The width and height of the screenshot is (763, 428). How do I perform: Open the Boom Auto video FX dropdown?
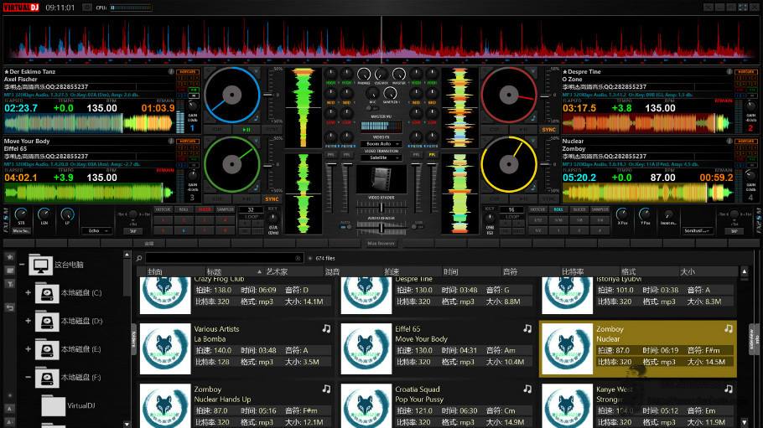point(381,144)
